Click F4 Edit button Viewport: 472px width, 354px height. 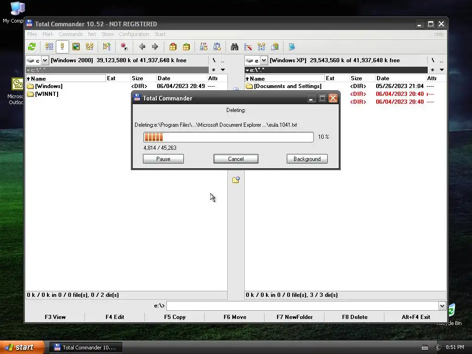click(x=115, y=317)
